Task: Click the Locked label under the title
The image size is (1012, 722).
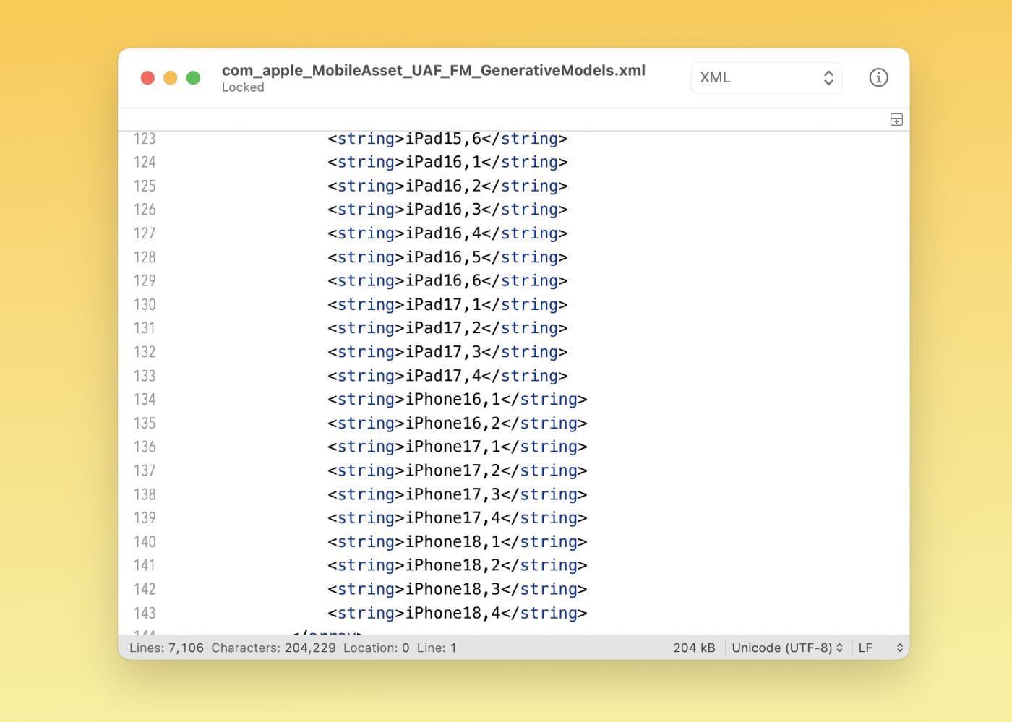Action: [x=243, y=87]
